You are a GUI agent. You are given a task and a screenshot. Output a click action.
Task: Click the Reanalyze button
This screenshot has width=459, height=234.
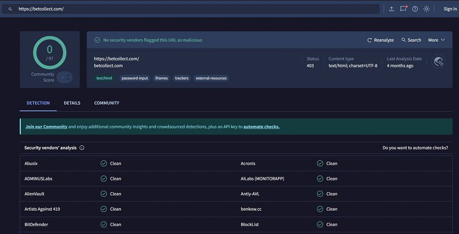tap(380, 40)
